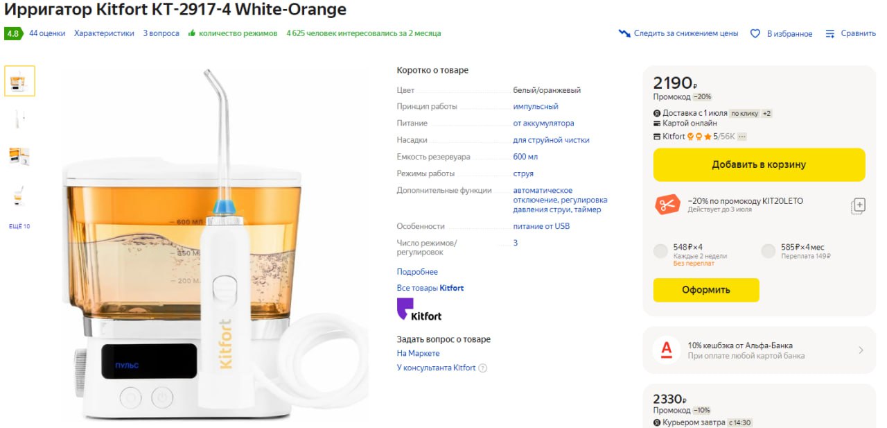Click the help icon next to Kitfort consultant
Viewport: 887px width, 428px height.
(483, 368)
